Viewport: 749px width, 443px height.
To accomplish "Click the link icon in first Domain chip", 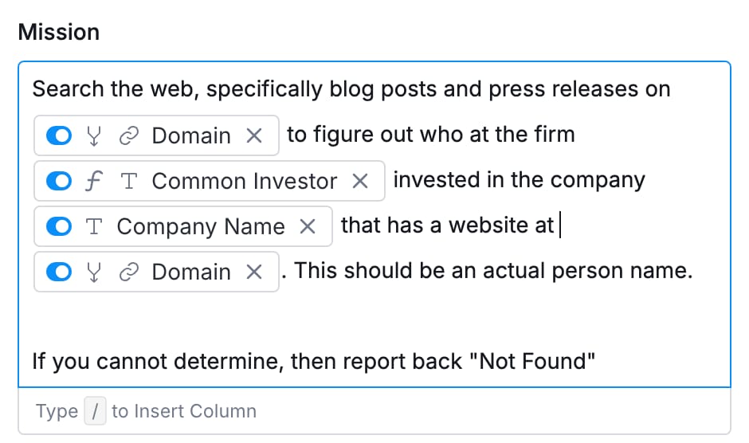I will coord(129,135).
